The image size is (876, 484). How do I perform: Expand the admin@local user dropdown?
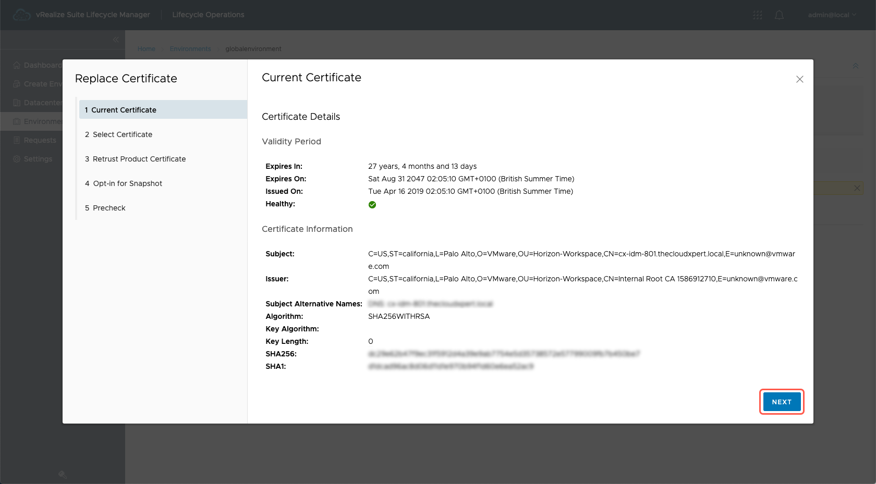832,15
